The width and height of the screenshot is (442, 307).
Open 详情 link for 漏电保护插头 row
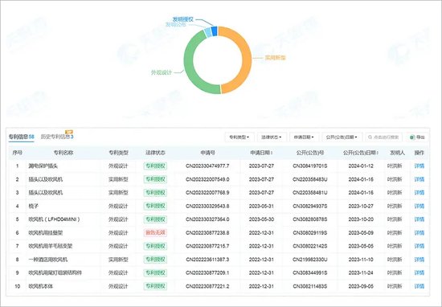coord(419,166)
